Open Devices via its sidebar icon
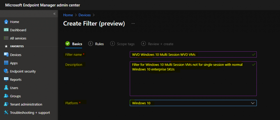 (x=6, y=55)
